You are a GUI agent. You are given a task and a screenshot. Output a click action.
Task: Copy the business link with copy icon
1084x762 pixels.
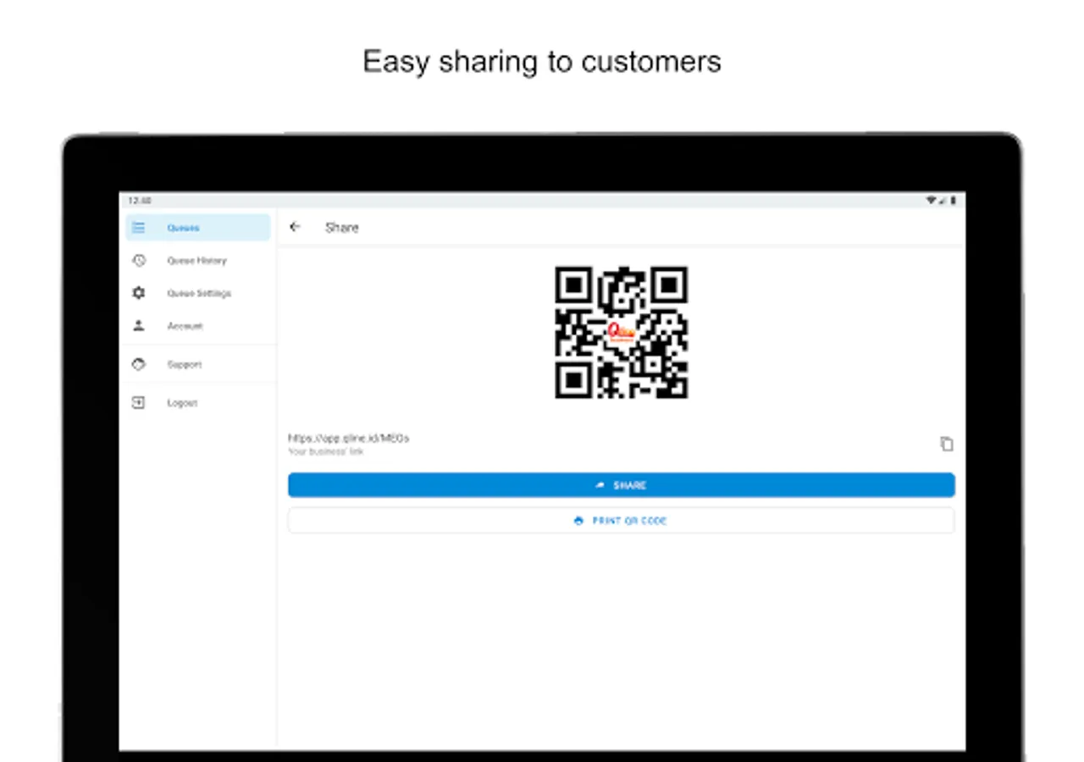(x=947, y=444)
